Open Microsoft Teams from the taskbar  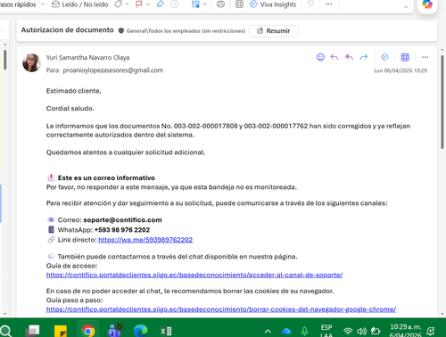(x=114, y=330)
